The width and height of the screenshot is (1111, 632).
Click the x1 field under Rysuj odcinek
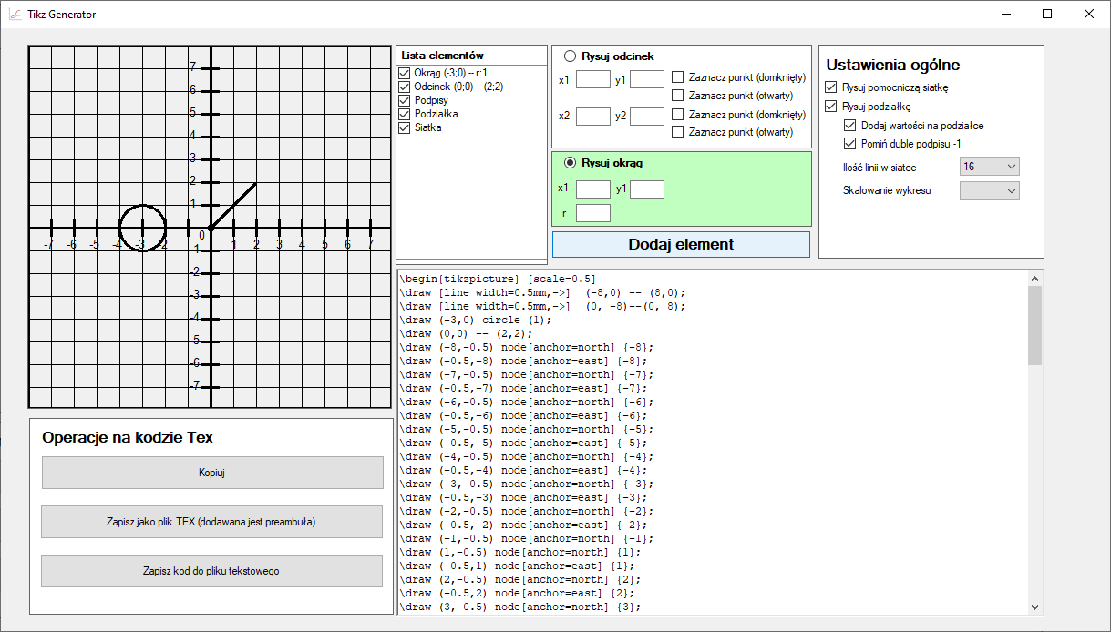592,80
